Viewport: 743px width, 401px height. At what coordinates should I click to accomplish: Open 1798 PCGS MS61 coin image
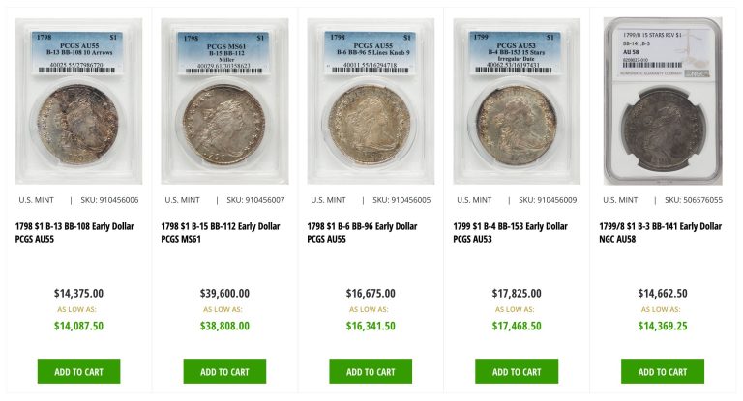[x=224, y=100]
